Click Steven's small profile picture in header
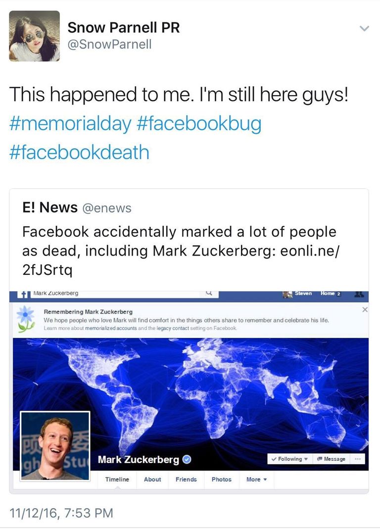The width and height of the screenshot is (380, 529). 287,294
